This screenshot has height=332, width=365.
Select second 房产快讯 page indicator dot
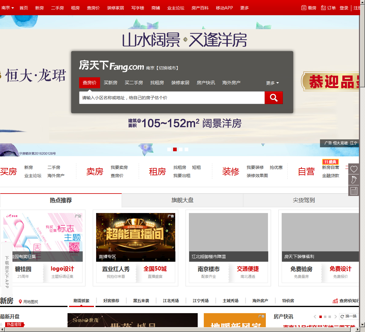click(325, 317)
